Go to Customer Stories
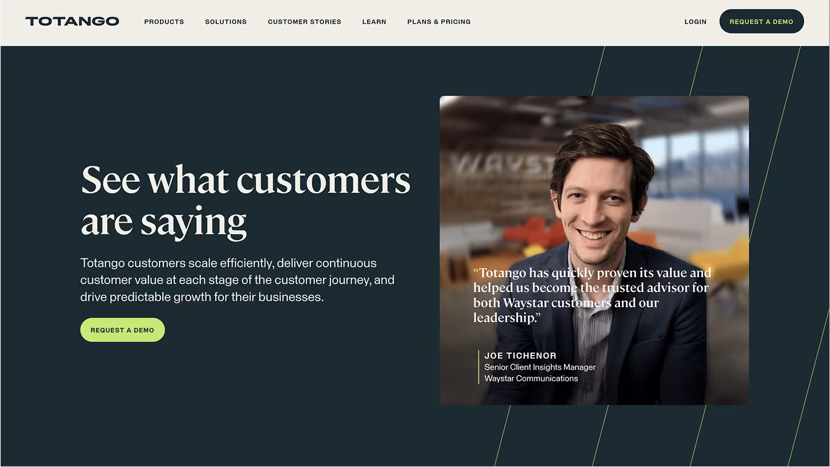 pos(304,22)
